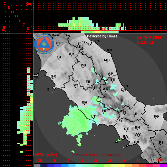The width and height of the screenshot is (167, 167).
Task: Click the CB city label
Action: [135, 114]
